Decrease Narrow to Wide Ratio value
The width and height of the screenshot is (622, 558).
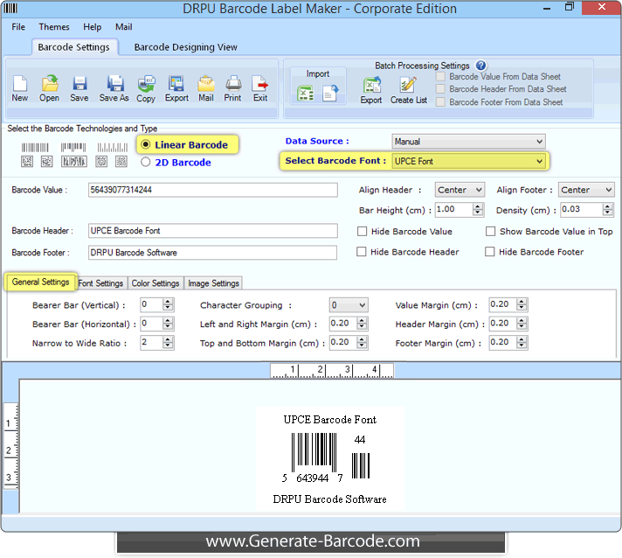pyautogui.click(x=168, y=346)
